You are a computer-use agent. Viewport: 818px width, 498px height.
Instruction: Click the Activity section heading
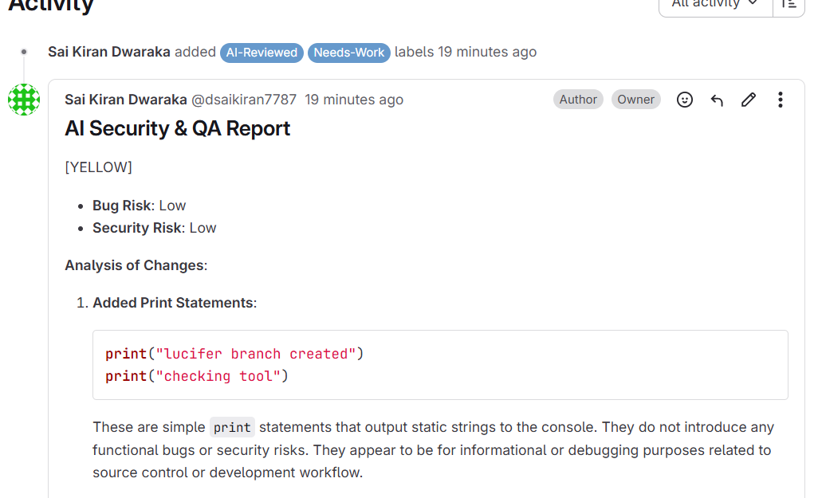tap(51, 6)
